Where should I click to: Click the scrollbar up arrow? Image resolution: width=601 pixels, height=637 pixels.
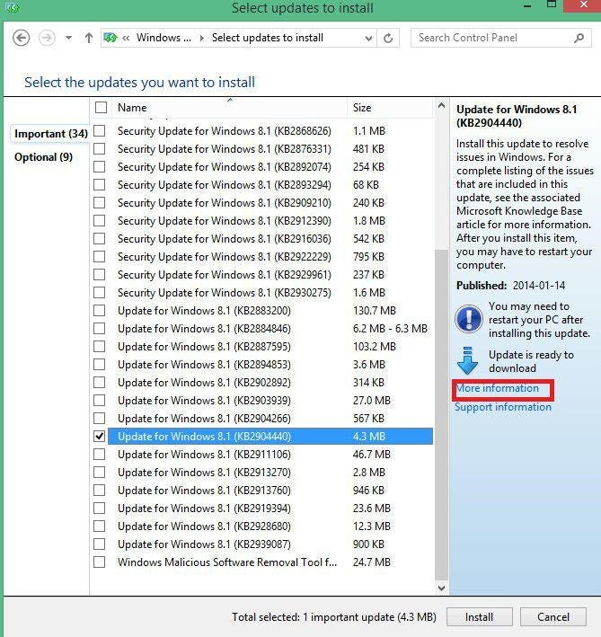tap(442, 106)
